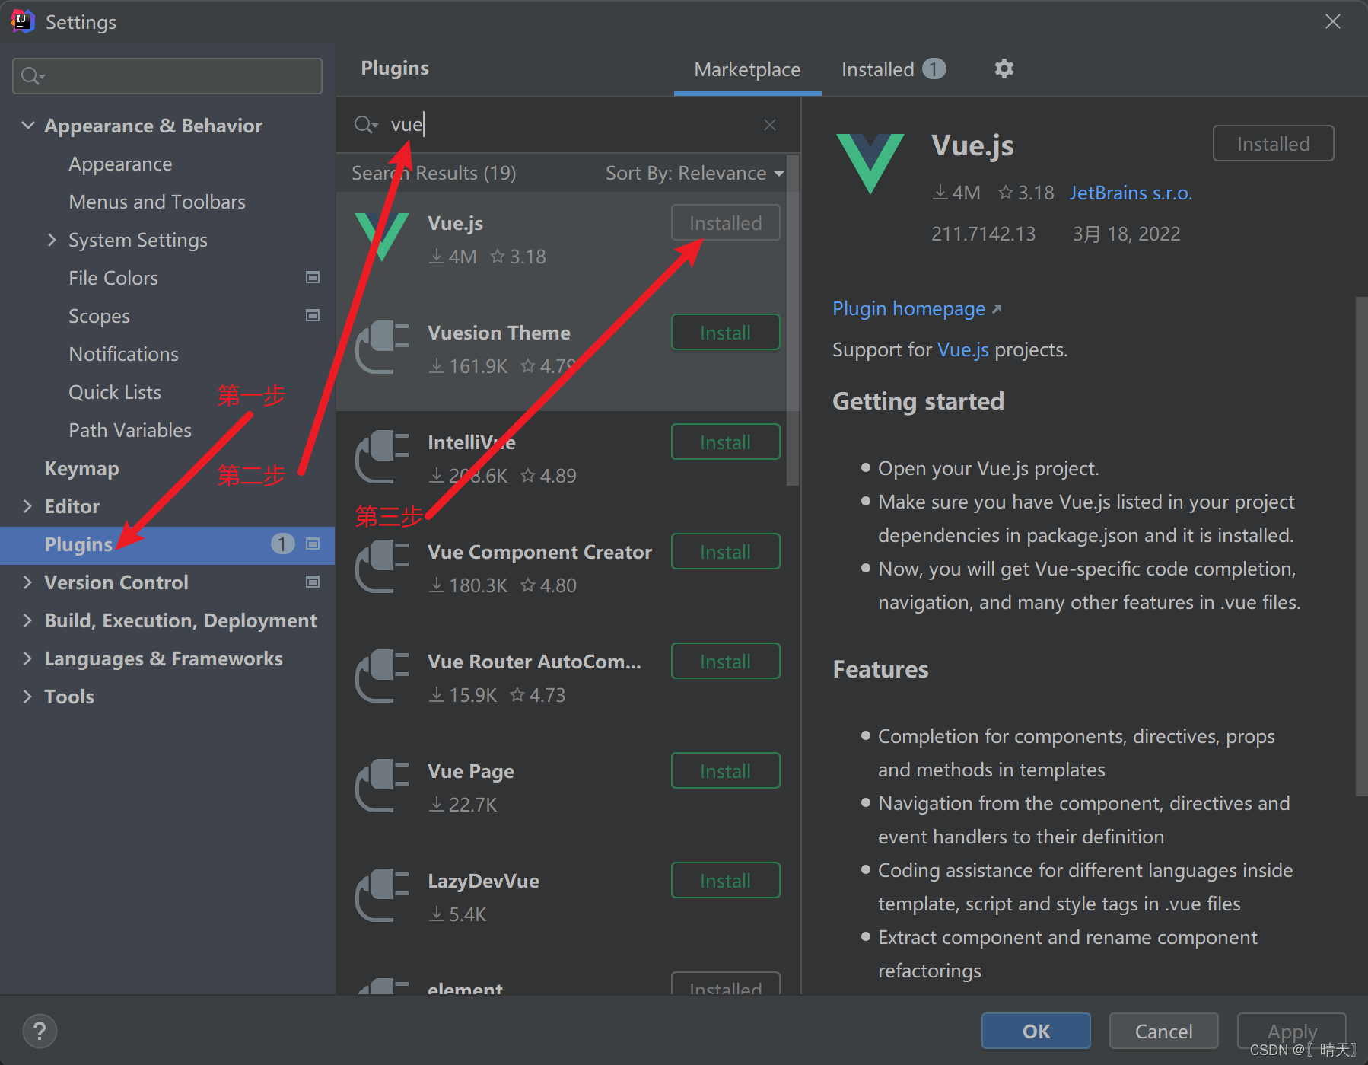The height and width of the screenshot is (1065, 1368).
Task: Switch to the Marketplace tab
Action: (x=747, y=70)
